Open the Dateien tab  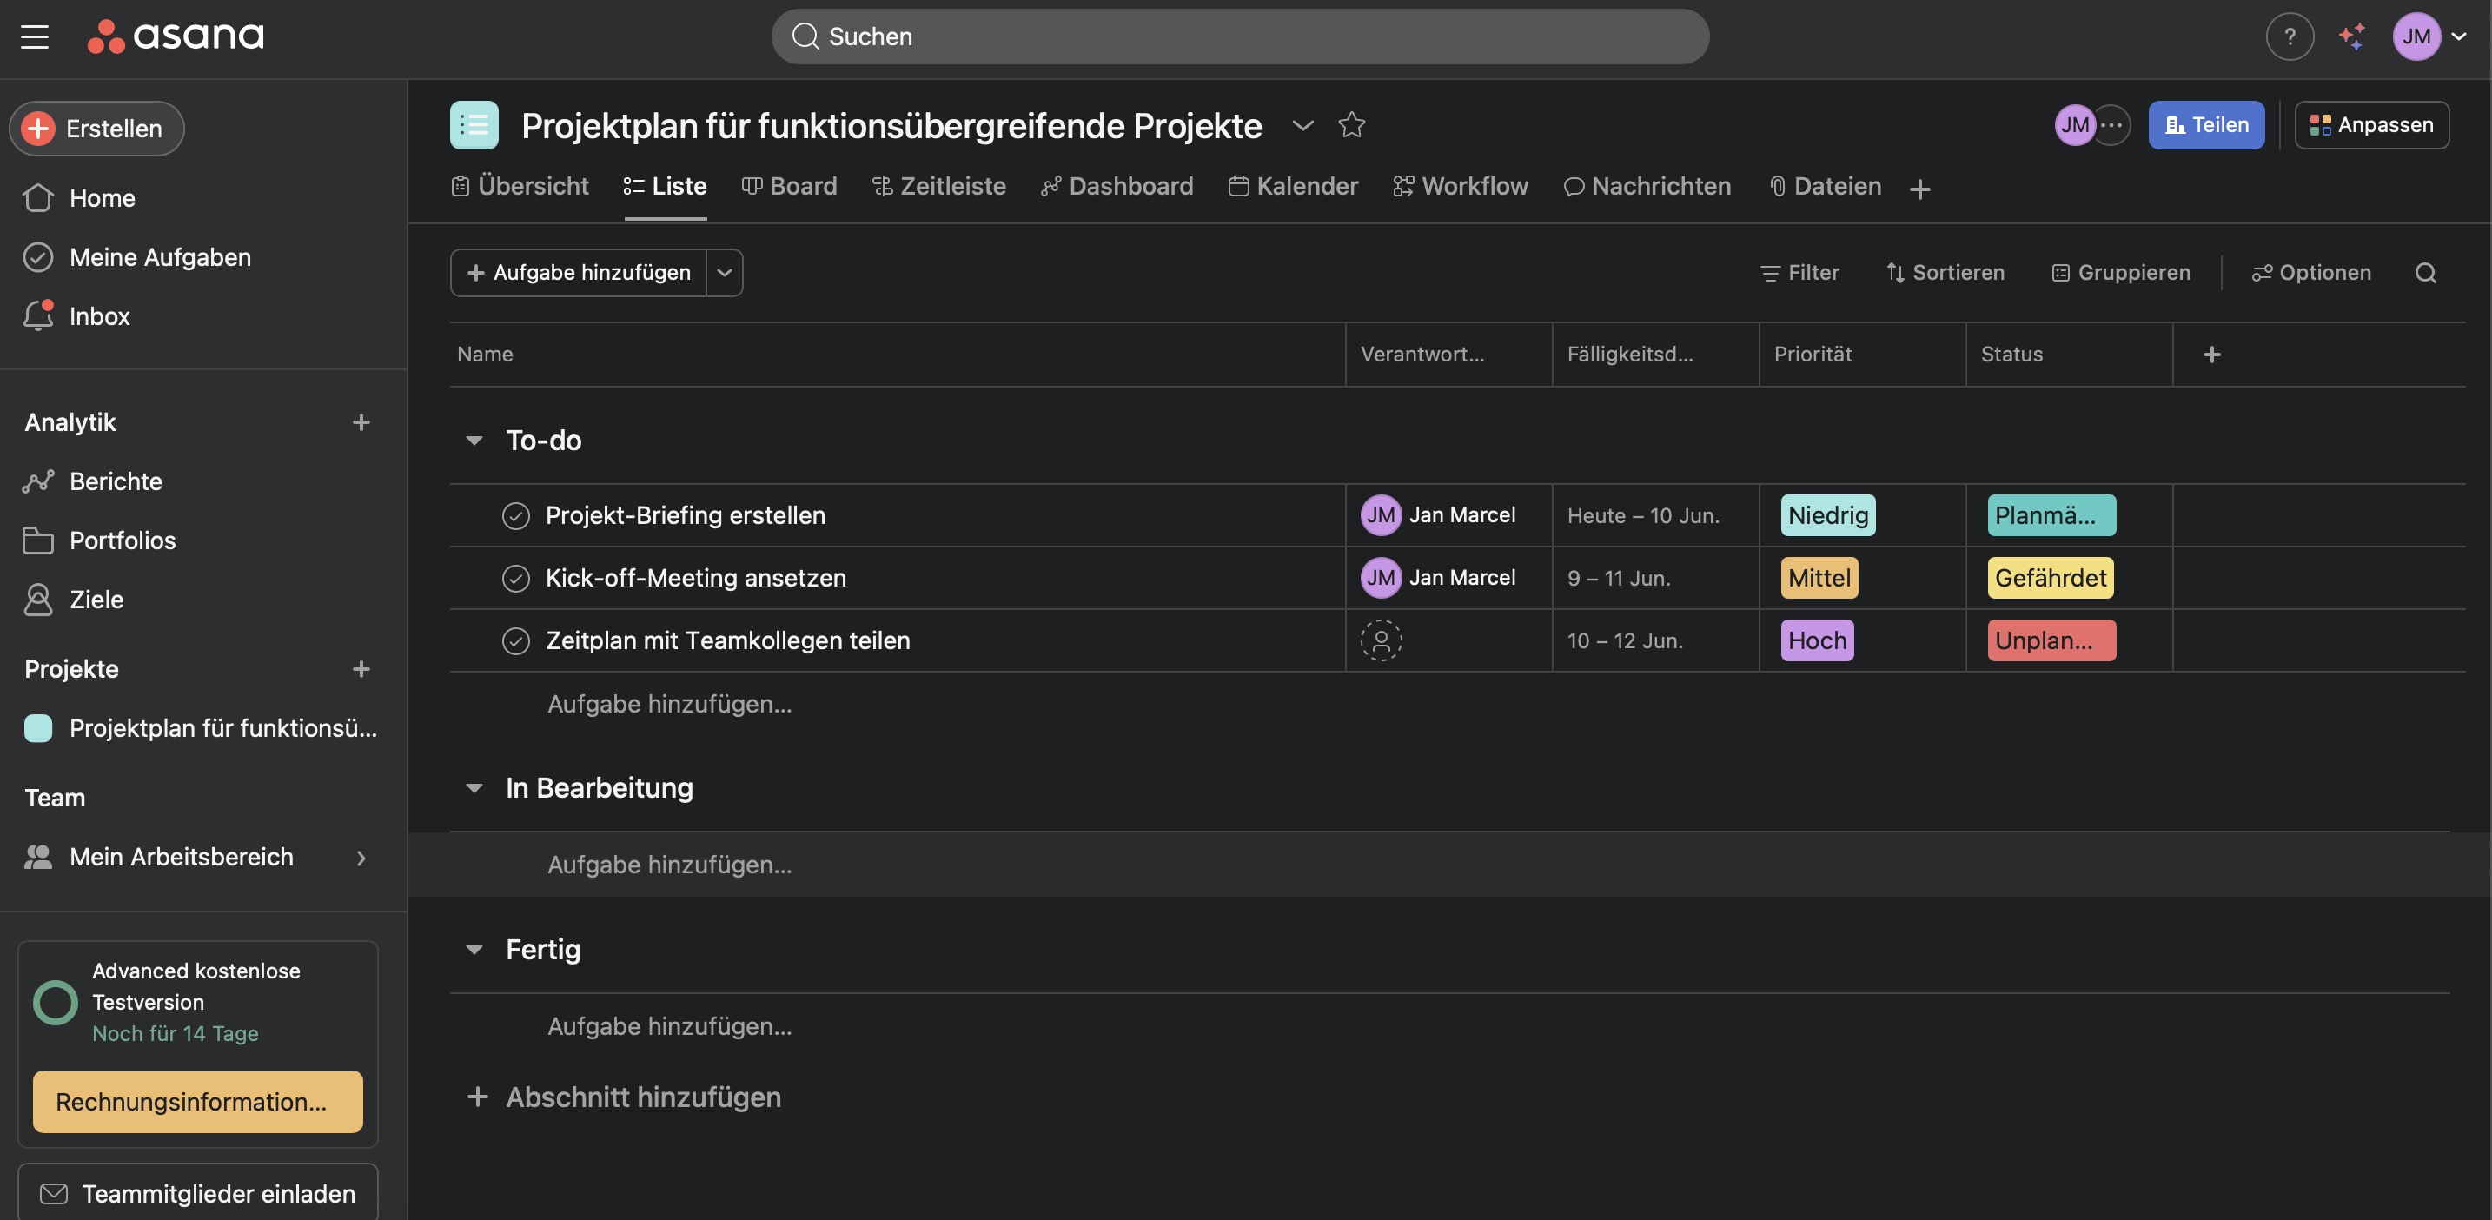click(1825, 187)
